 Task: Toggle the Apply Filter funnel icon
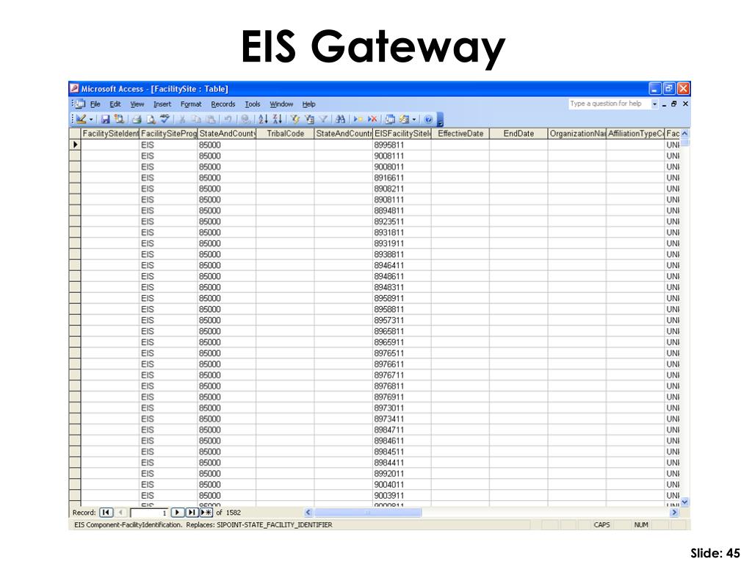pyautogui.click(x=323, y=119)
